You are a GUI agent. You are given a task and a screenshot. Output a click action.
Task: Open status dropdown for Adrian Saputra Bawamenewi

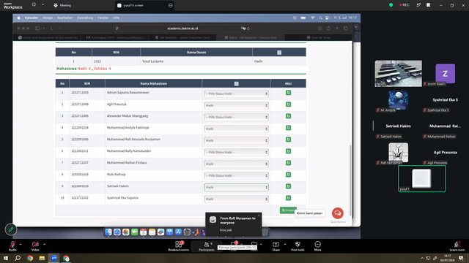236,94
